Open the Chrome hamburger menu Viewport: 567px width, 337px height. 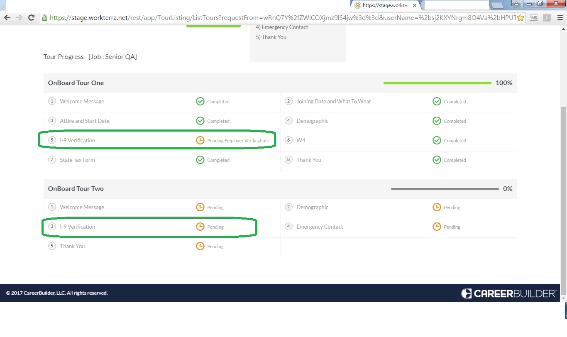coord(560,18)
